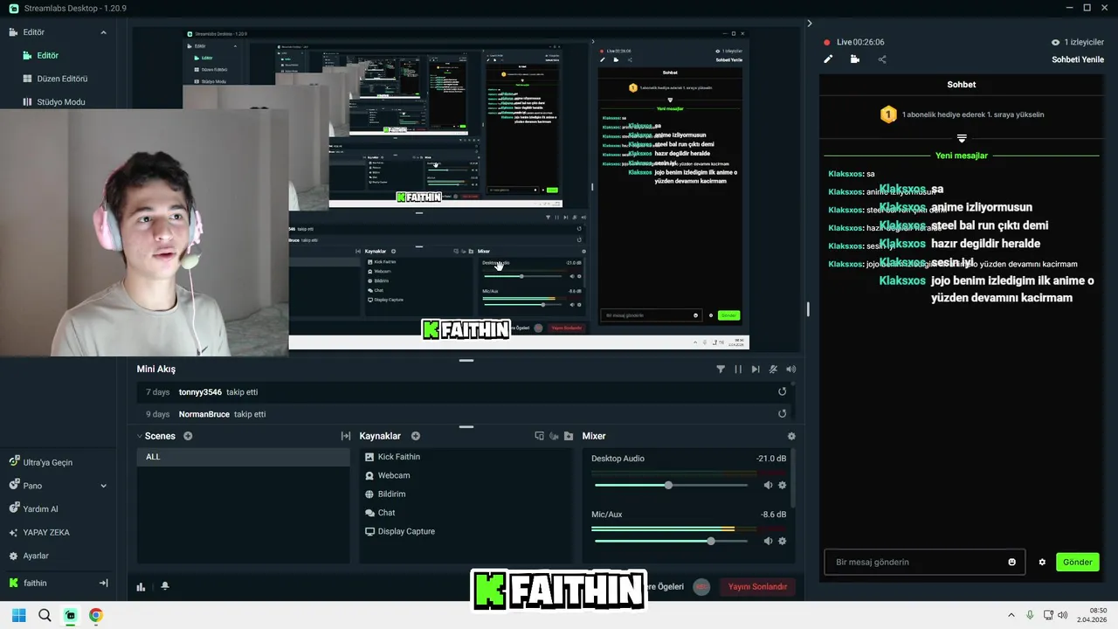Select the Editör sub-item
This screenshot has width=1118, height=629.
point(47,55)
